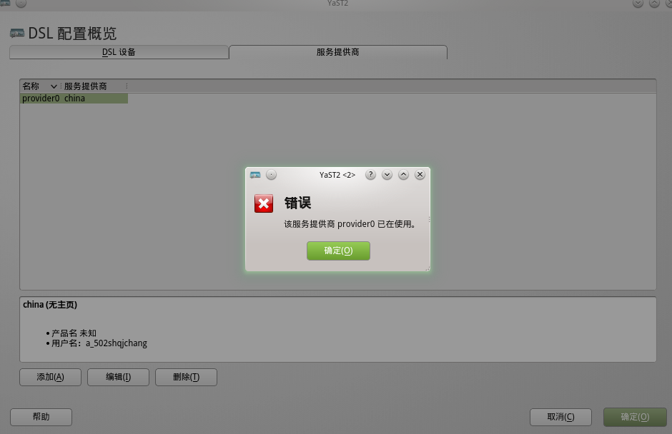Click the china (无主页) summary heading
The height and width of the screenshot is (434, 672).
pos(50,305)
